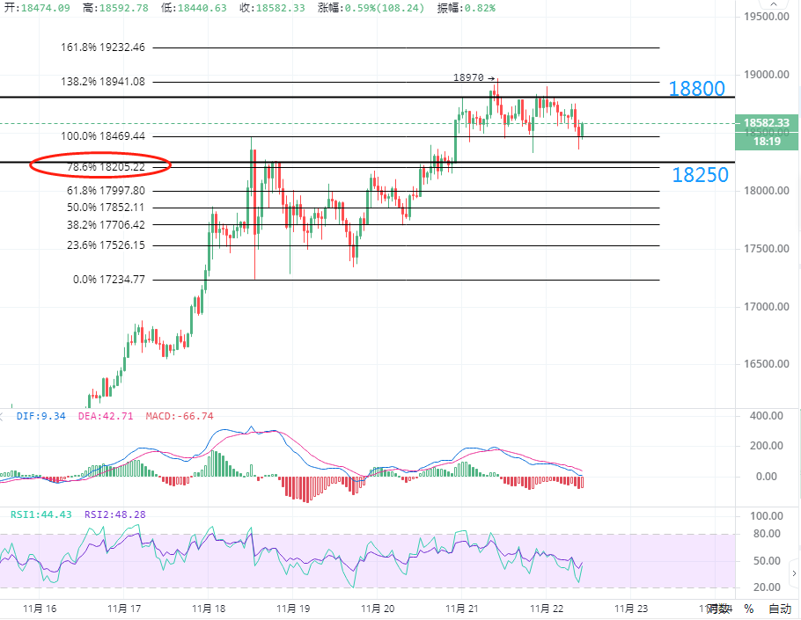This screenshot has height=620, width=801.
Task: Click the 涨幅:0.59%(108.24) change value
Action: [x=371, y=8]
